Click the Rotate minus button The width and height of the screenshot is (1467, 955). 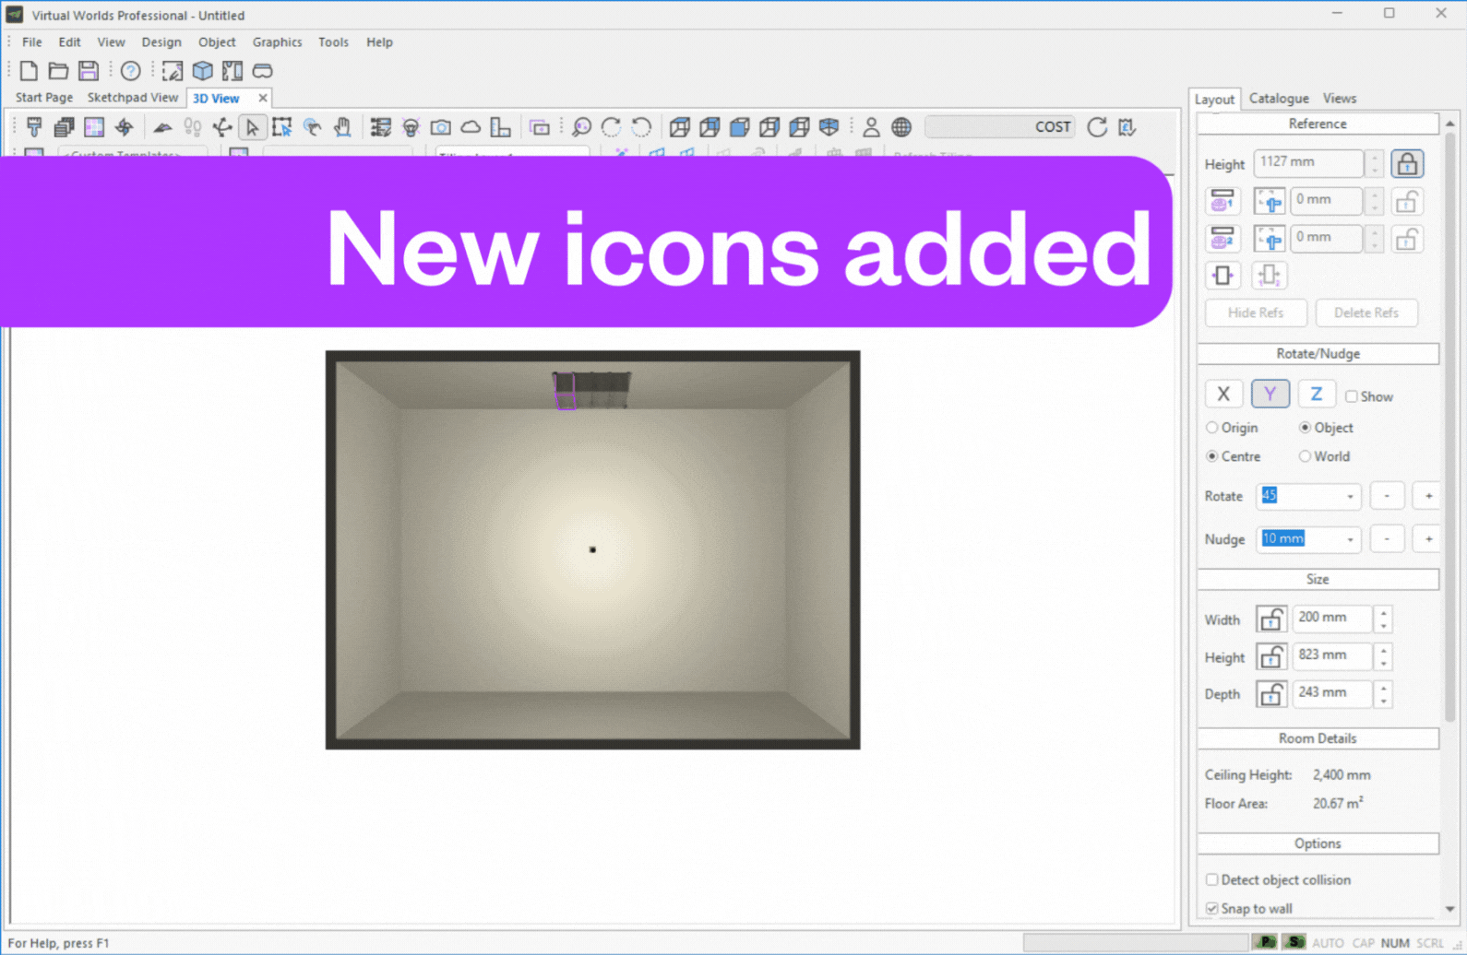tap(1387, 497)
